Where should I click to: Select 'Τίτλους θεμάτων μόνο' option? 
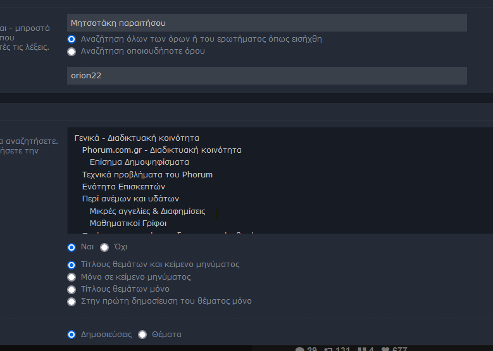tap(72, 289)
